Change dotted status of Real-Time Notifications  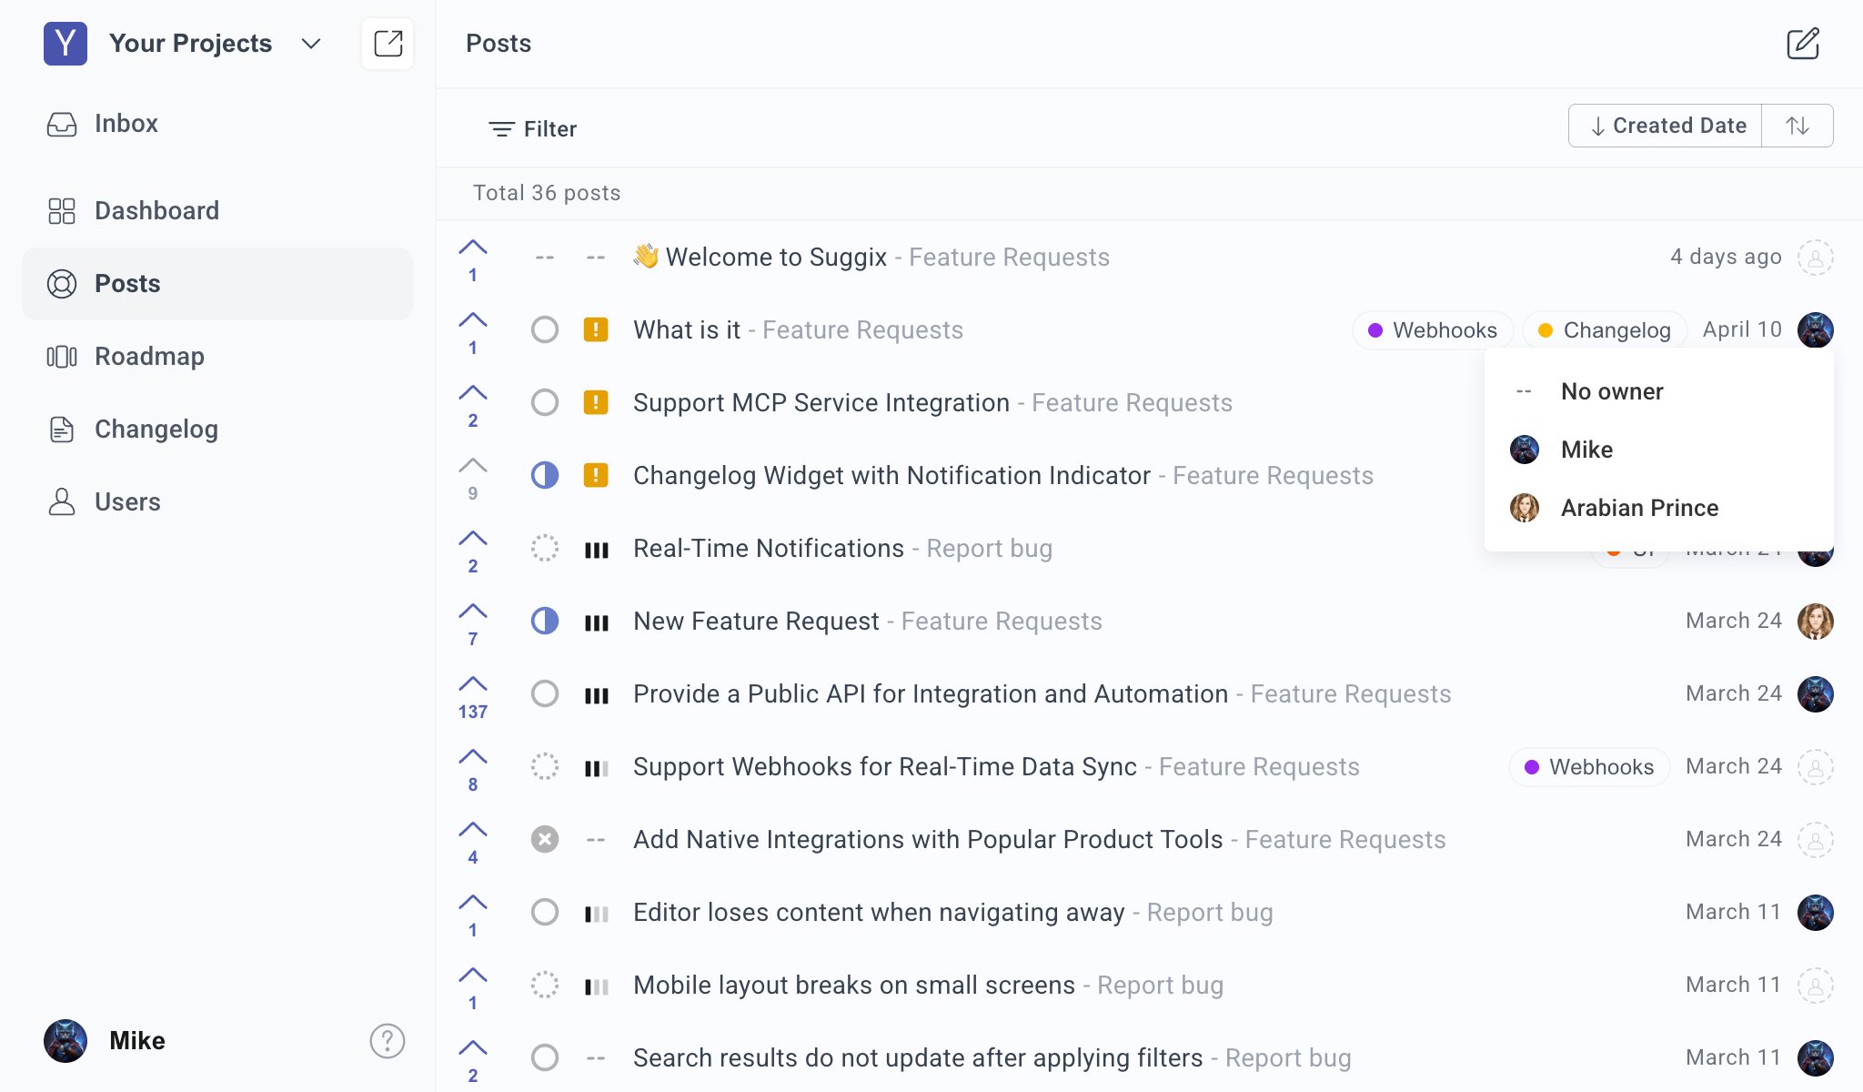(545, 548)
